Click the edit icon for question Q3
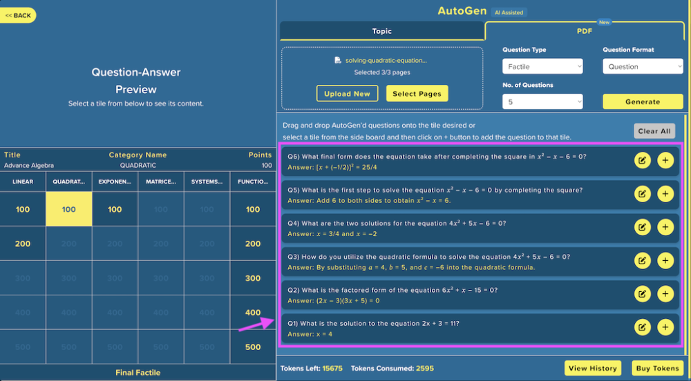Screen dimensions: 691x381 pyautogui.click(x=642, y=261)
